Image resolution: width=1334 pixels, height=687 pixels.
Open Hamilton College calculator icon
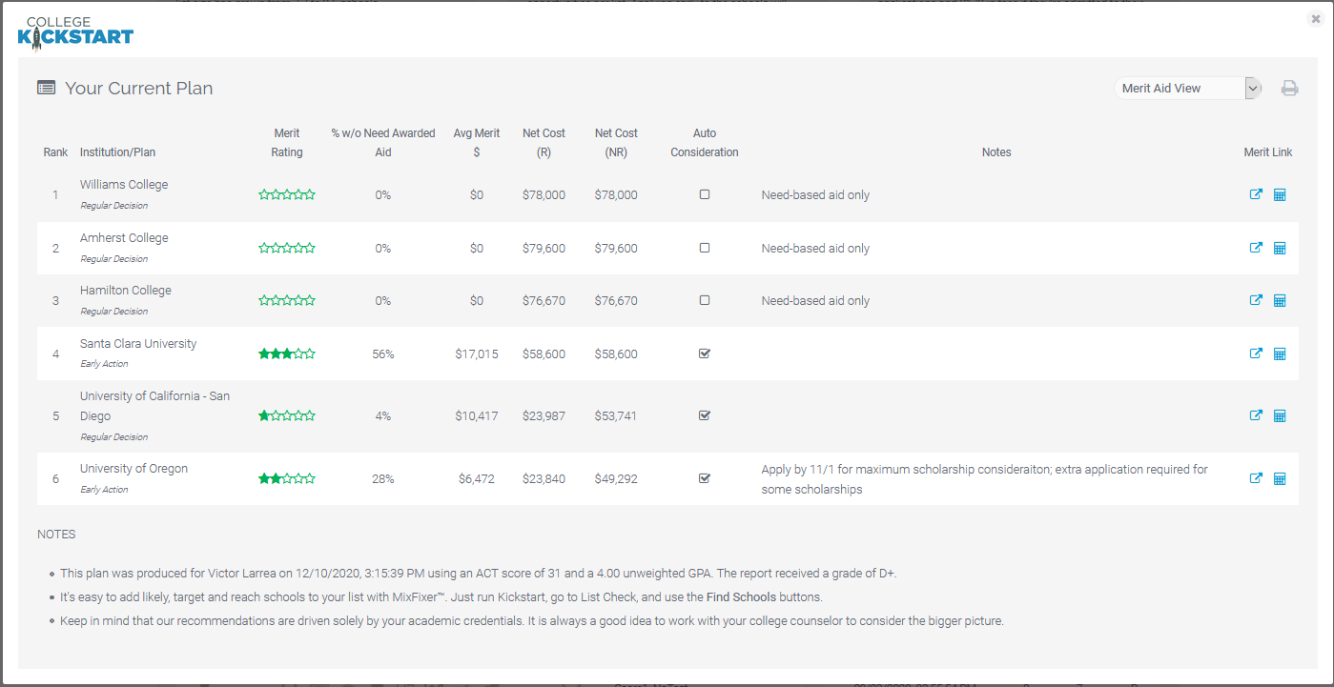[1280, 300]
